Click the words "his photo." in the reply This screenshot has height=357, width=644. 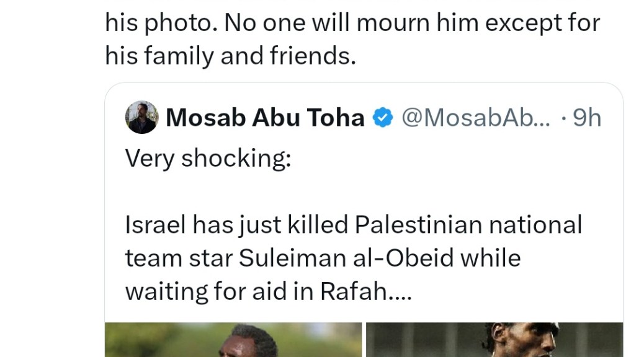pyautogui.click(x=159, y=23)
